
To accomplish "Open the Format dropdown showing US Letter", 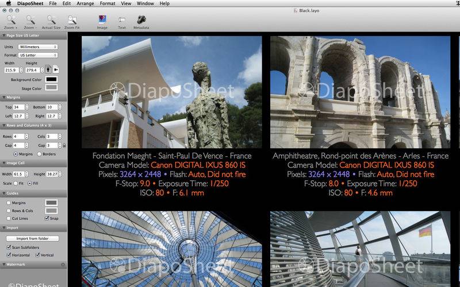I will pyautogui.click(x=37, y=55).
